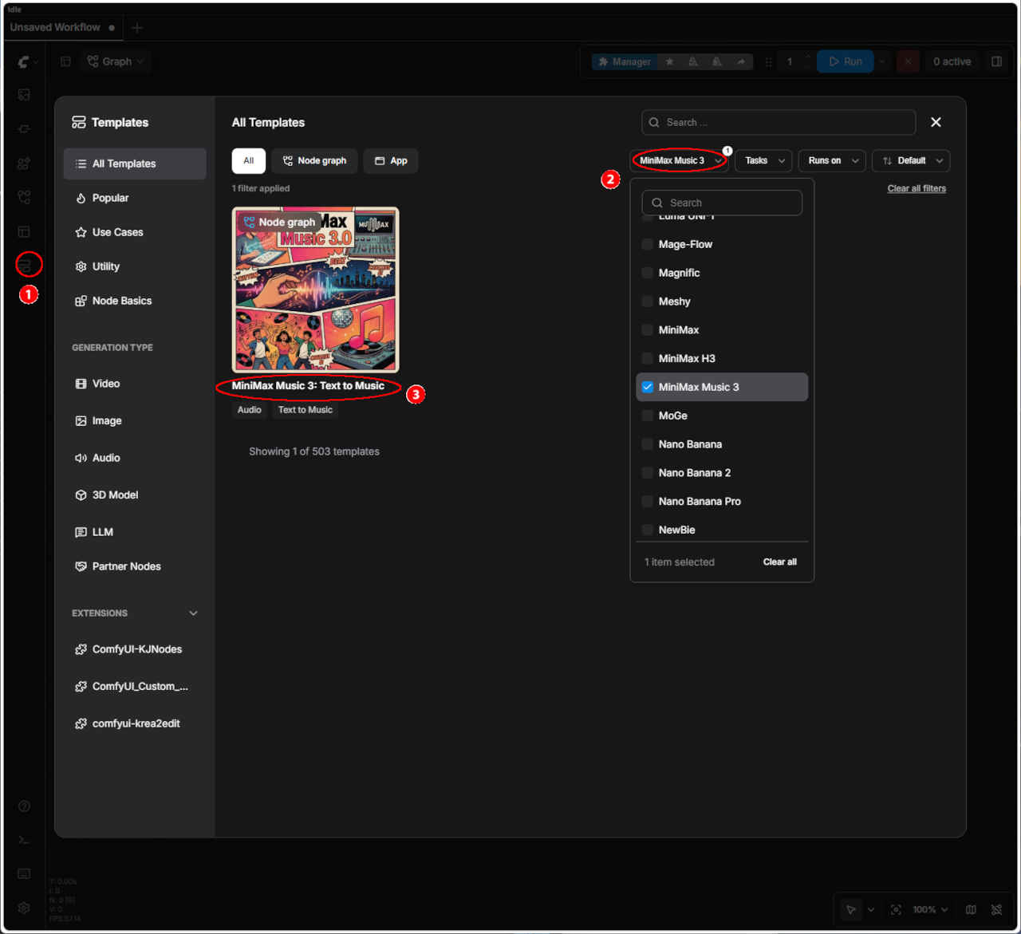Viewport: 1021px width, 934px height.
Task: Open the Templates icon in left sidebar
Action: tap(25, 266)
